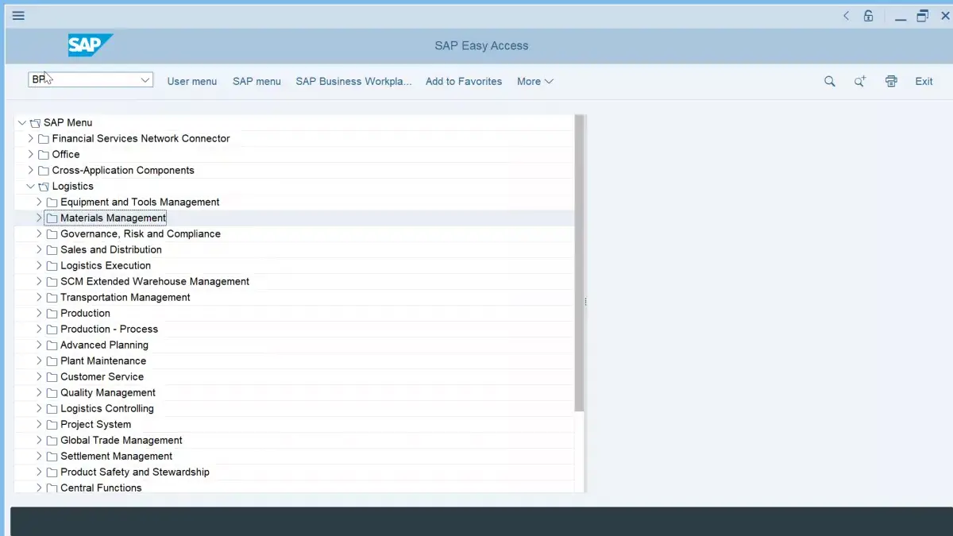953x536 pixels.
Task: Select the Transportation Management label
Action: [125, 297]
